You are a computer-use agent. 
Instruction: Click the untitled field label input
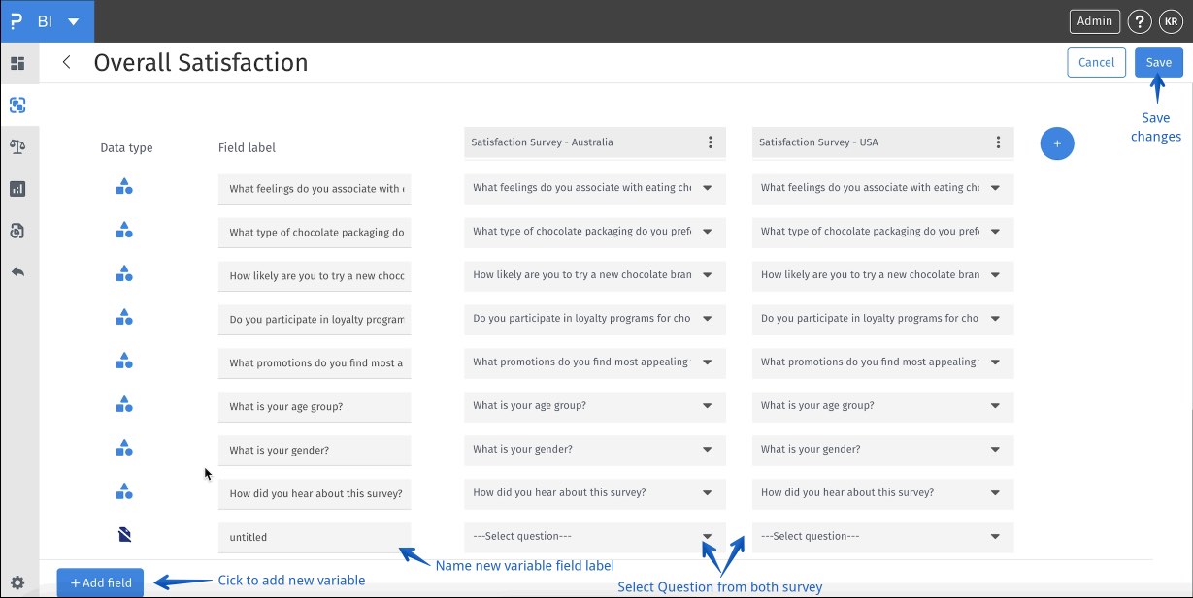(314, 537)
